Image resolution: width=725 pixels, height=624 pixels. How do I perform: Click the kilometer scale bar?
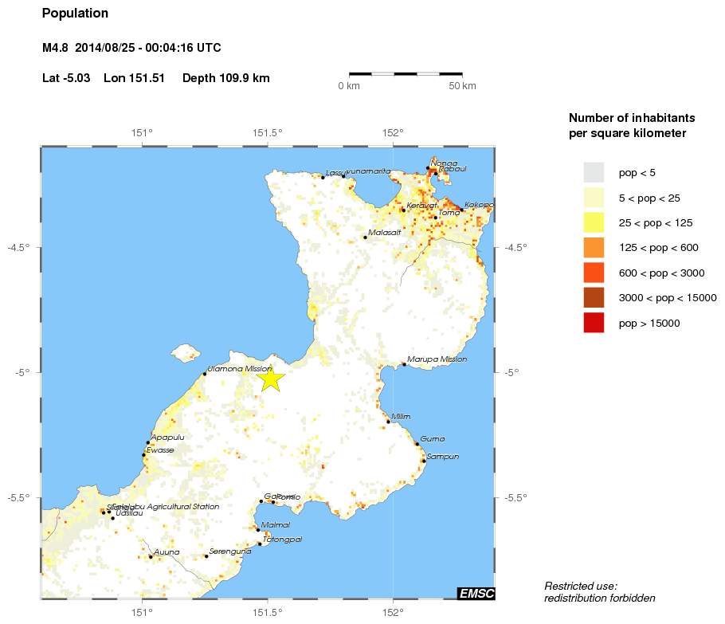point(406,74)
